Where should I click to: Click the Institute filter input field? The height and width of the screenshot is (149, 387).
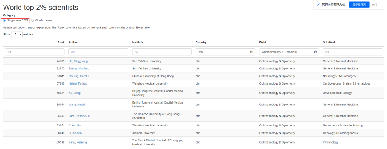tap(162, 52)
